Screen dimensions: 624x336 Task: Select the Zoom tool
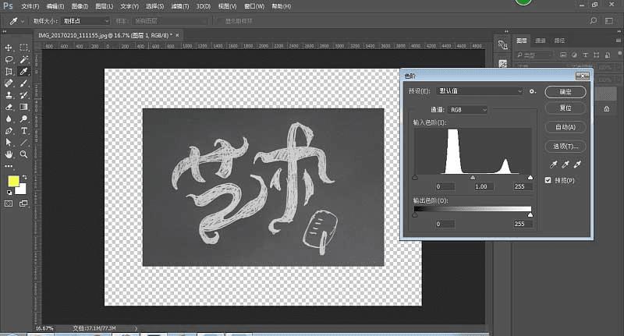pyautogui.click(x=23, y=154)
